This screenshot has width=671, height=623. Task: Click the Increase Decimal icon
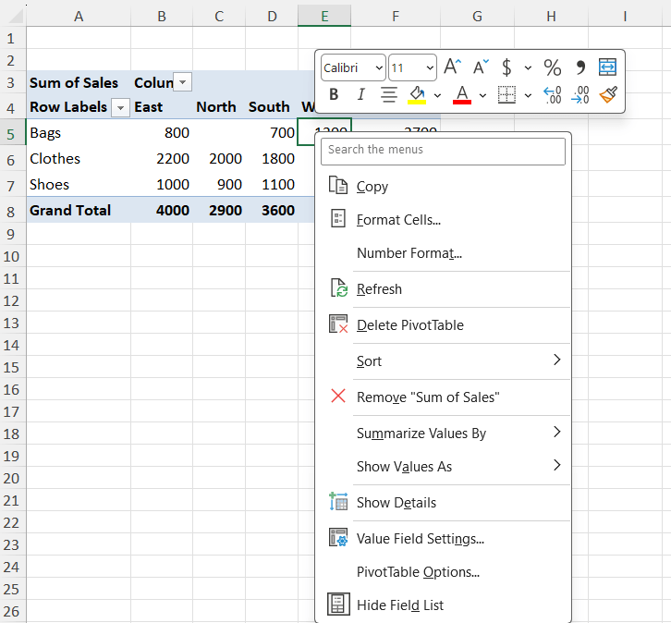552,94
